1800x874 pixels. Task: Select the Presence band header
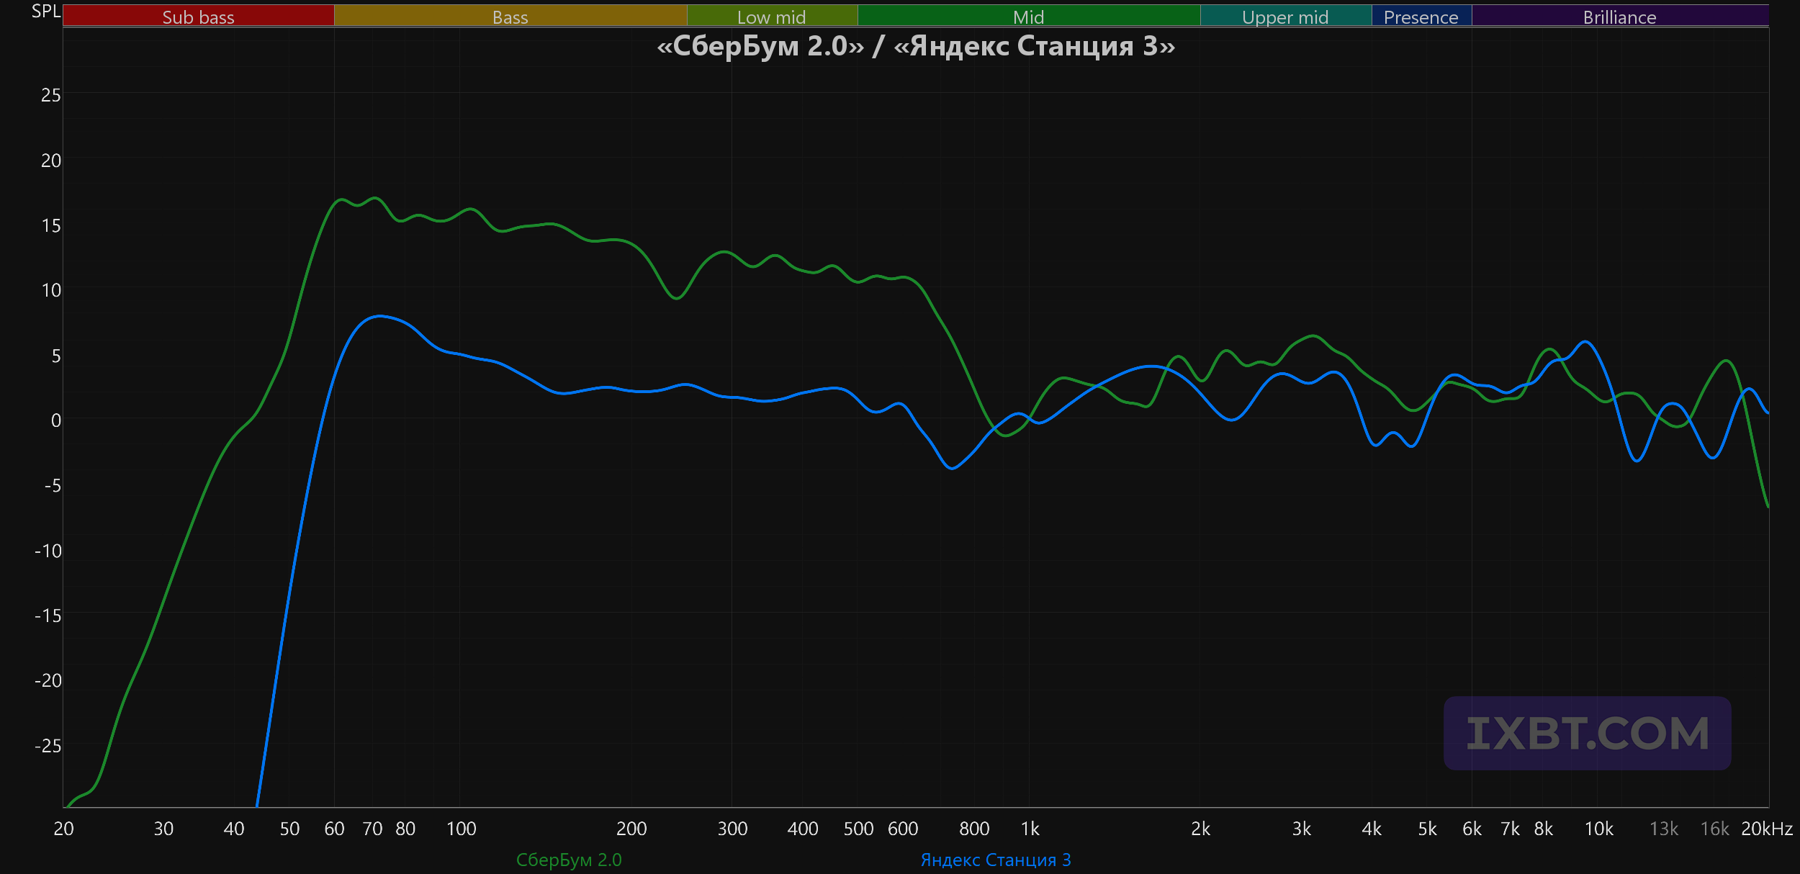1421,16
